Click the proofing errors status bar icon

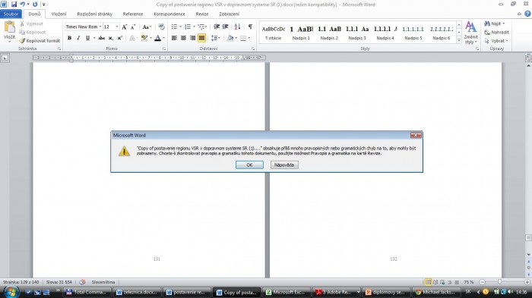point(82,282)
